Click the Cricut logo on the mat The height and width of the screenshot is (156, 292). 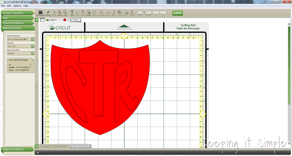pos(59,27)
